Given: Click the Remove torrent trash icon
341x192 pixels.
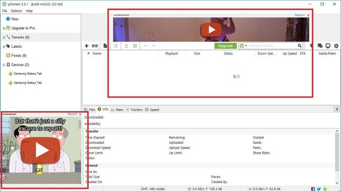Looking at the screenshot, I should pyautogui.click(x=116, y=46).
